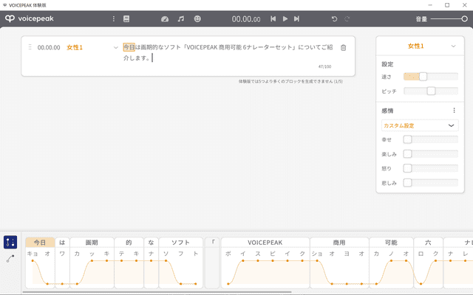This screenshot has height=295, width=473.
Task: Select the 画期 word segment in phrase editor
Action: pyautogui.click(x=92, y=243)
